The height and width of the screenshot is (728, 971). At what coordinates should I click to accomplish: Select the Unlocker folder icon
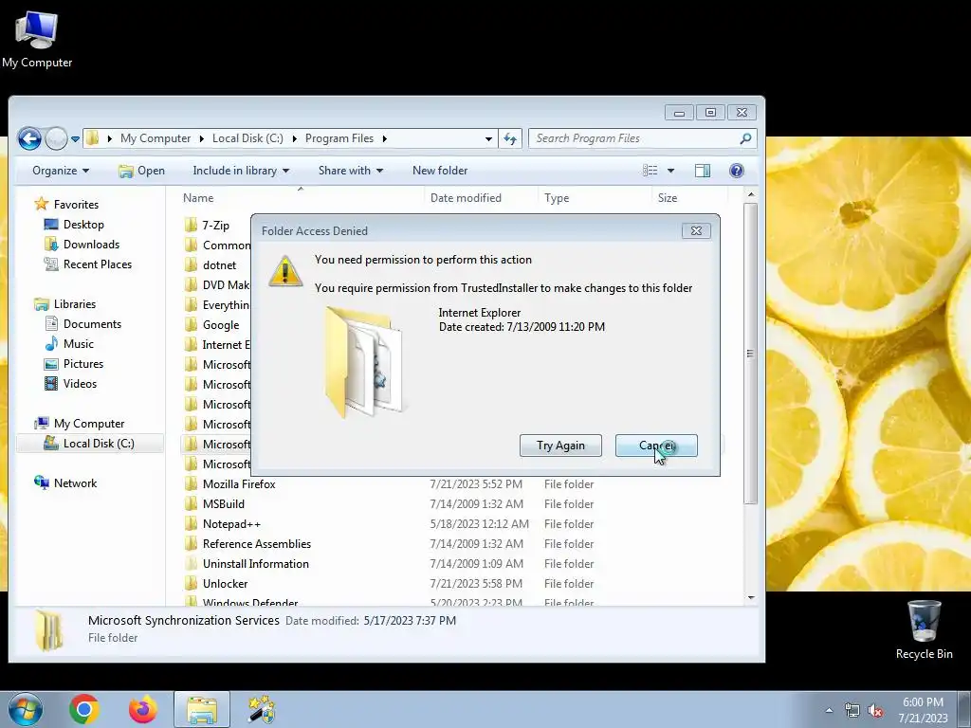coord(191,584)
